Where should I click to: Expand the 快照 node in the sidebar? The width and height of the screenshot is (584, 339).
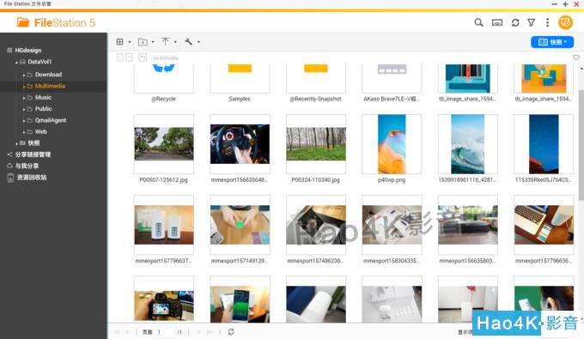tap(16, 143)
